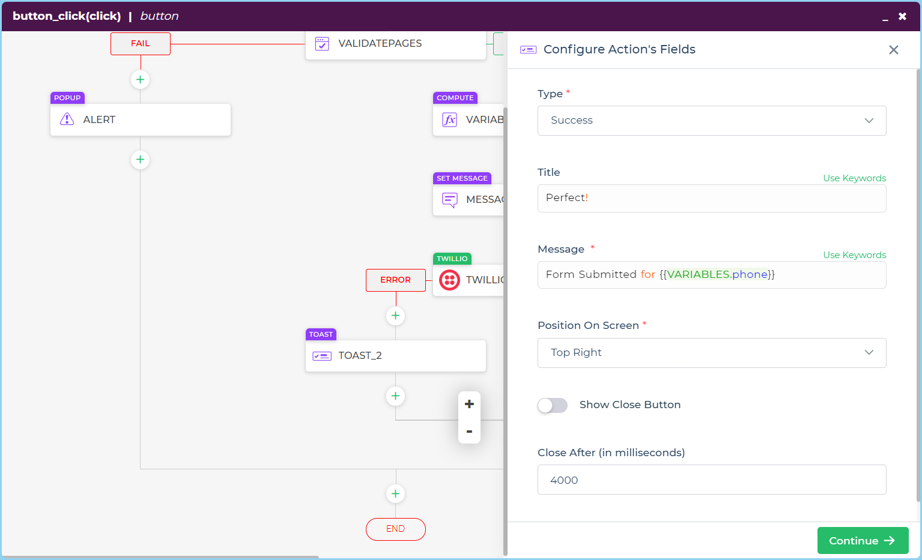The image size is (922, 560).
Task: Zoom out of the workflow canvas
Action: [x=469, y=432]
